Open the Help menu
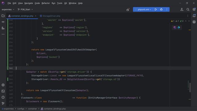Image resolution: width=197 pixels, height=111 pixels. coord(80,3)
